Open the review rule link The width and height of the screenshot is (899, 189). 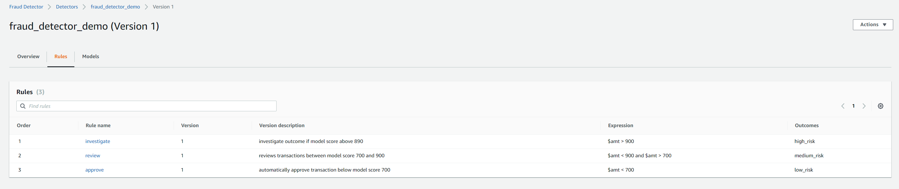pos(93,155)
